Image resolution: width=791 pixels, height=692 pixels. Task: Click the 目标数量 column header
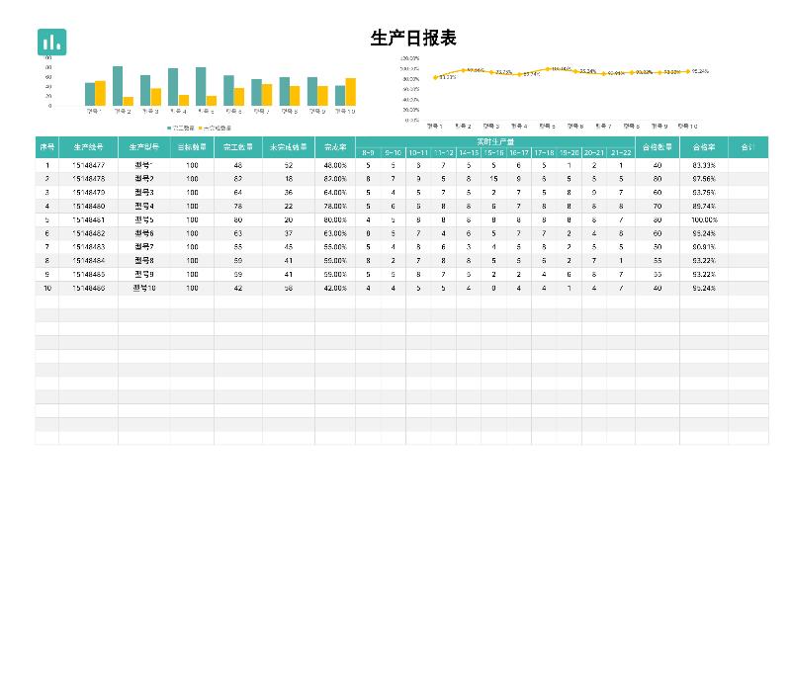click(192, 147)
